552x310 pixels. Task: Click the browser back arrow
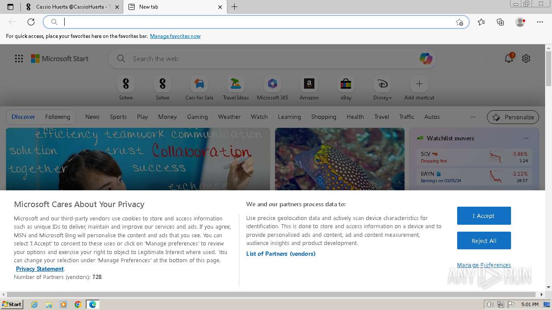[x=12, y=22]
